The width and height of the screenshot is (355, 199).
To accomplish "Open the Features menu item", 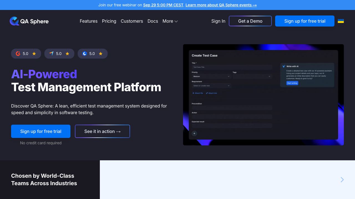I will tap(88, 21).
